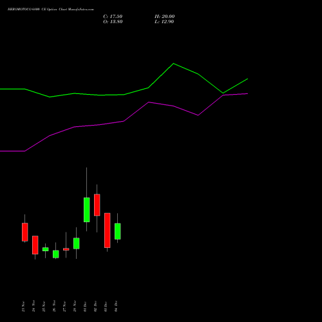The image size is (322, 322).
Task: Click the '02 Dec' date axis label
Action: 95,307
